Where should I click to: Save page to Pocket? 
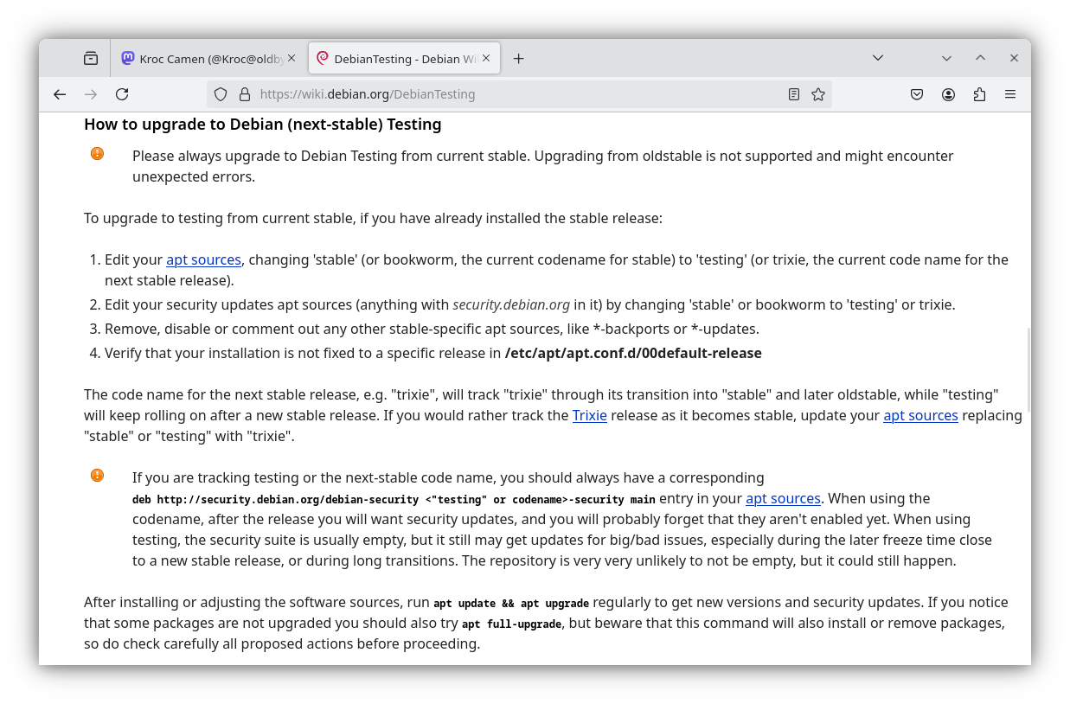[x=917, y=94]
